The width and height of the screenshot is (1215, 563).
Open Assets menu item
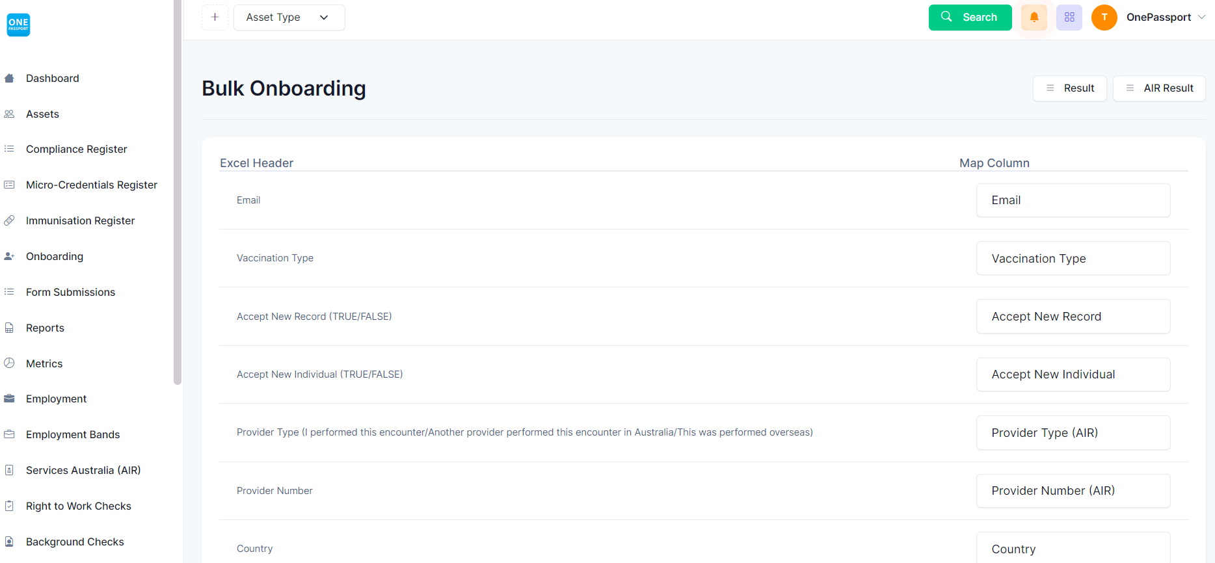pos(42,114)
